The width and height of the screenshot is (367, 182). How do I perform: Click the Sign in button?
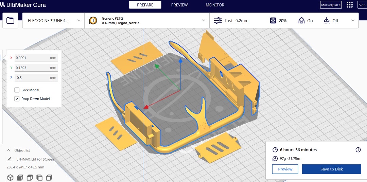point(363,5)
